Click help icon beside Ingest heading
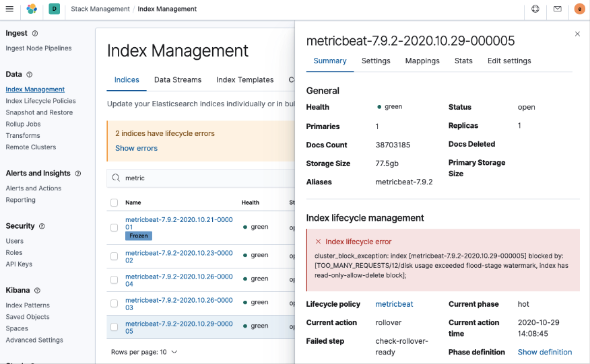Screen dimensions: 590x364 pyautogui.click(x=35, y=34)
